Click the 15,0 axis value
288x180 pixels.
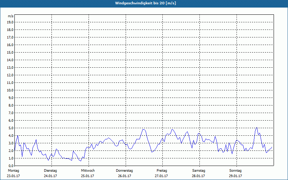pyautogui.click(x=10, y=52)
